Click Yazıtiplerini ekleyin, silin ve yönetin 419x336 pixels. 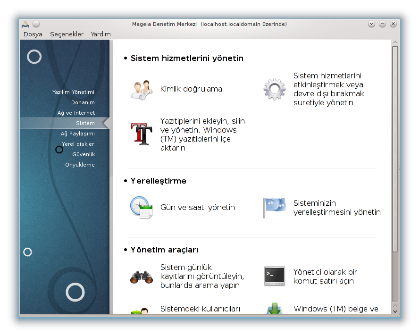pyautogui.click(x=202, y=134)
